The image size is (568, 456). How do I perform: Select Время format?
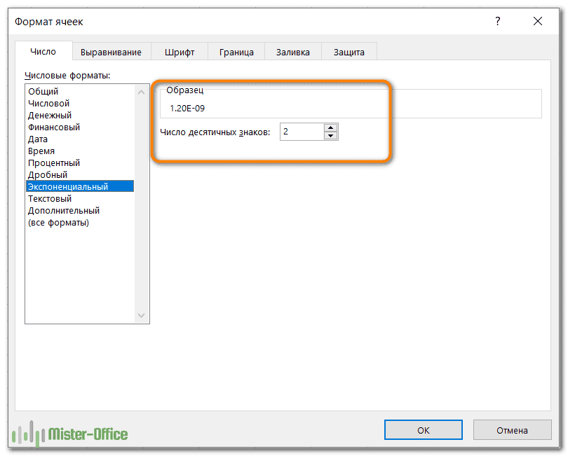[80, 151]
